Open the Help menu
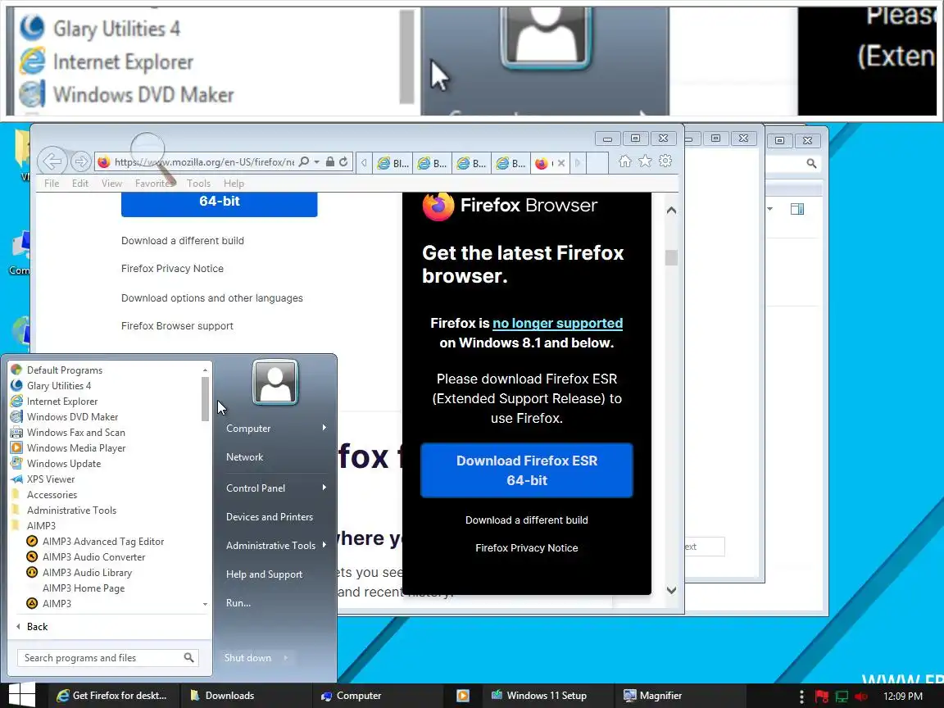Image resolution: width=944 pixels, height=708 pixels. coord(234,184)
